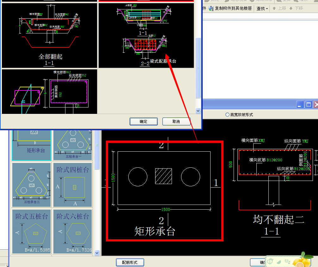Pick the 矩形承台 thumbnail in the list
The width and height of the screenshot is (318, 267).
[x=31, y=145]
